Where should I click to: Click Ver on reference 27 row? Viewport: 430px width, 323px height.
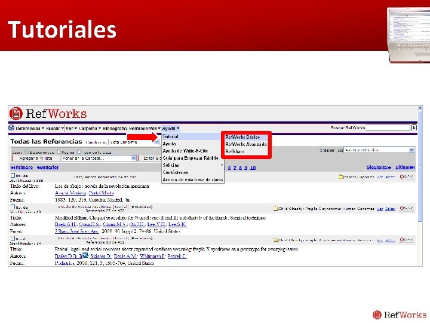coord(380,209)
